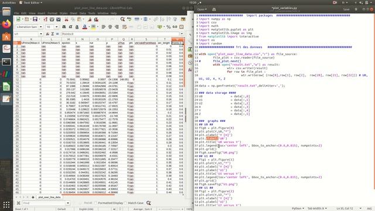Open the Data menu in Calc

(x=83, y=13)
